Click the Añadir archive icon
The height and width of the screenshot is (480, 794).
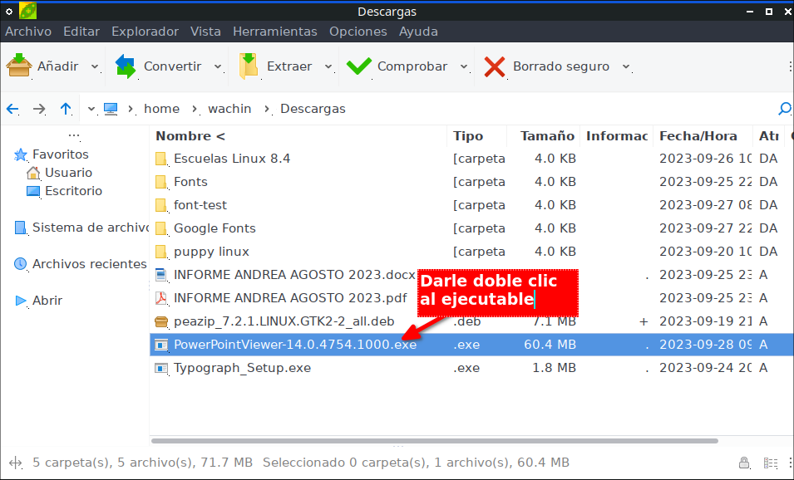tap(19, 66)
